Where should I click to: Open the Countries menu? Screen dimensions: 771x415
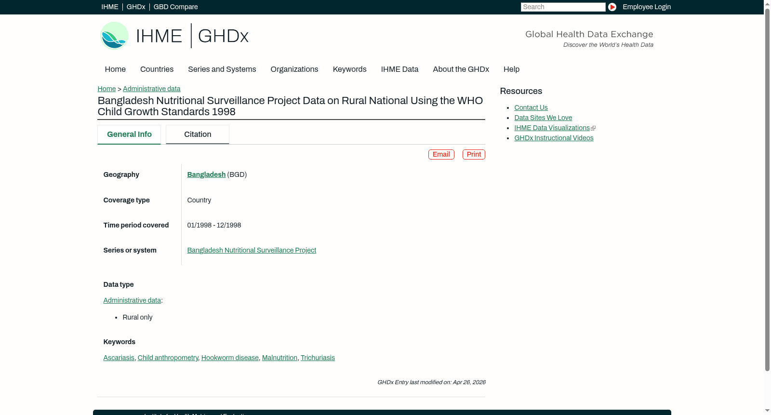(157, 69)
